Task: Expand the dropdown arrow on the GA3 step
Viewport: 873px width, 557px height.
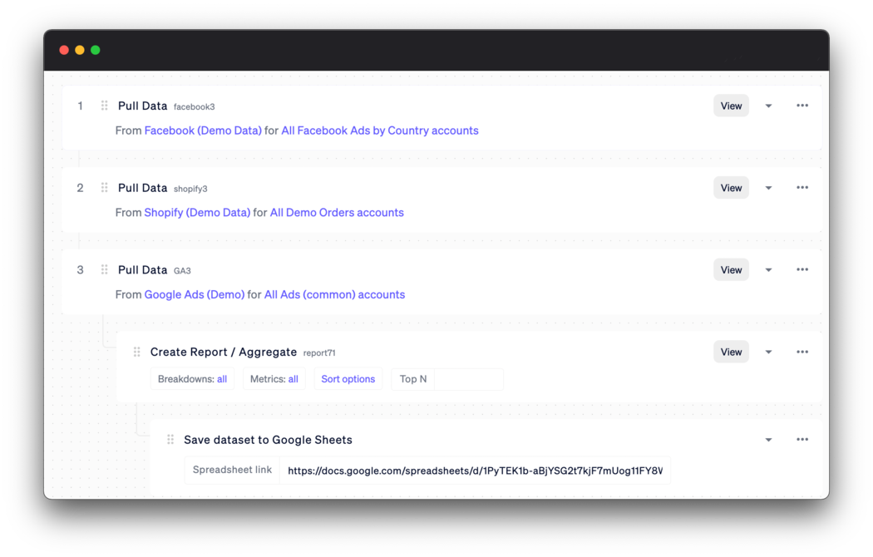Action: [768, 270]
